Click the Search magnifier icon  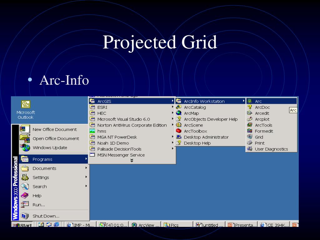[x=25, y=186]
